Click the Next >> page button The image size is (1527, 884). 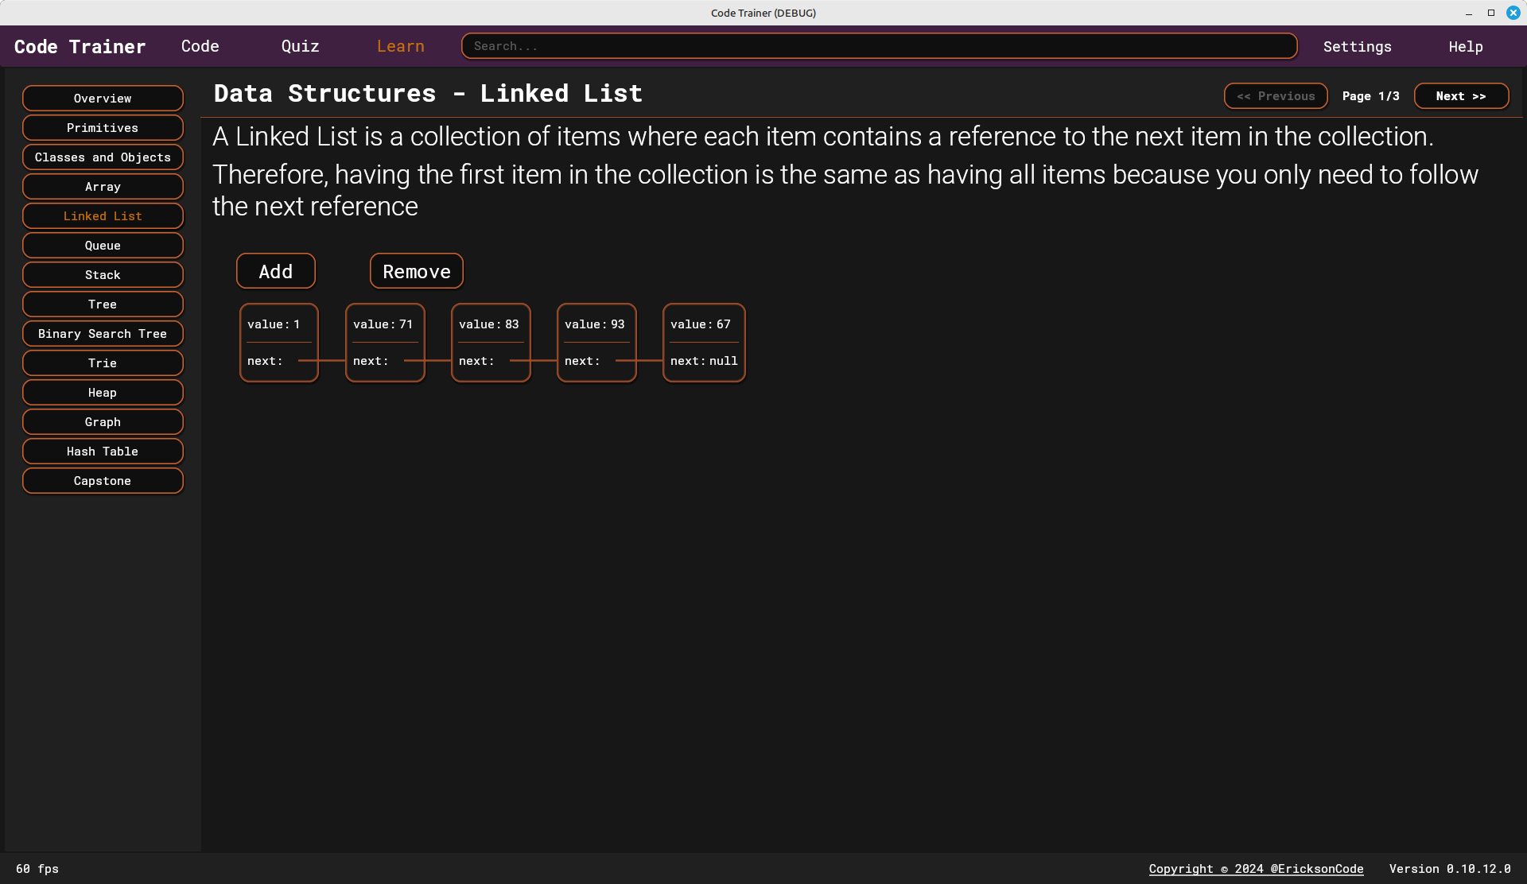[1461, 95]
